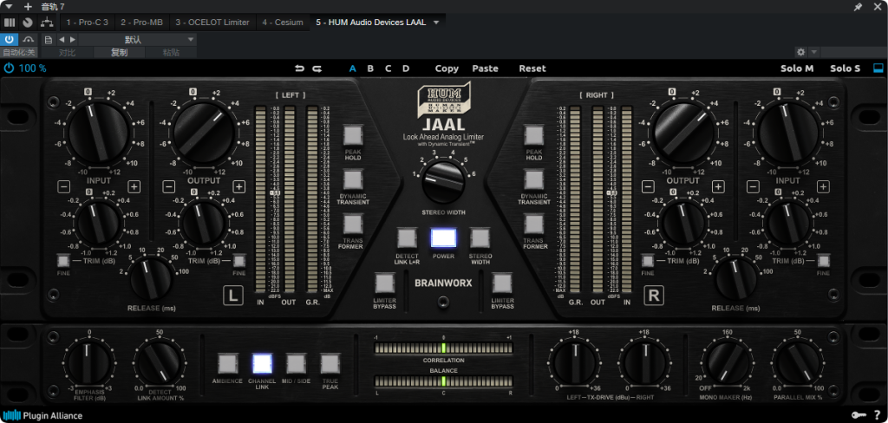
Task: Toggle DETECT LINK L+R button
Action: point(407,238)
